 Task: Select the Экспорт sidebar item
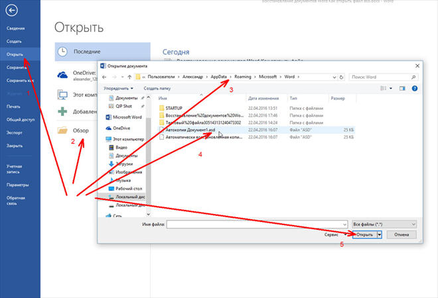[x=14, y=132]
